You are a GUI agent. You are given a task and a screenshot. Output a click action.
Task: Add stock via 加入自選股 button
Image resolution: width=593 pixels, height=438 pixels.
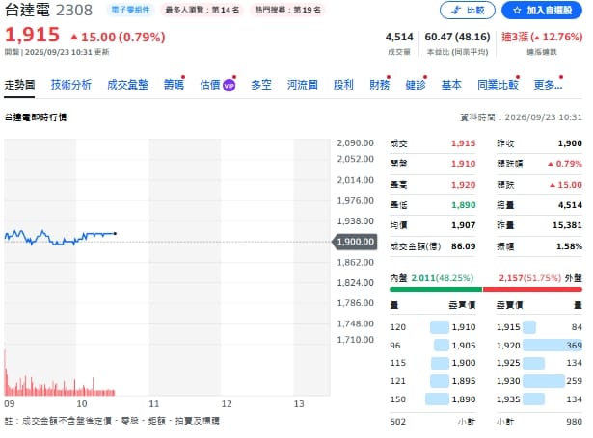(x=542, y=11)
